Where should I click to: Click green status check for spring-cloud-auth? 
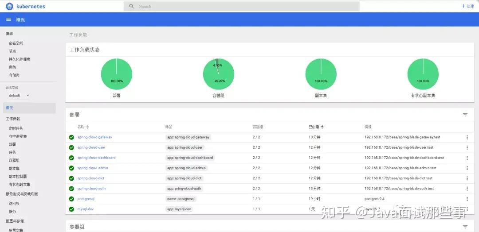point(71,189)
